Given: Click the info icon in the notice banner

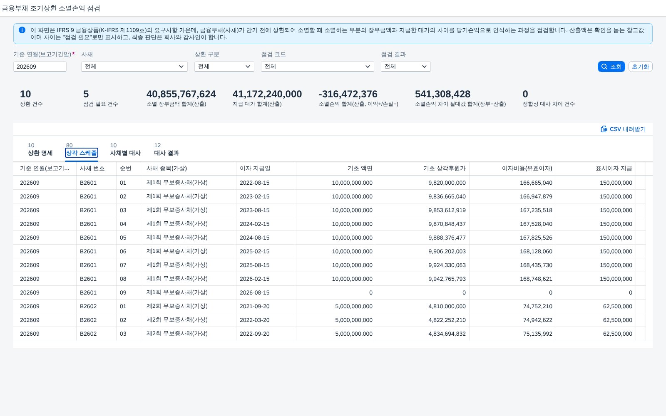Looking at the screenshot, I should pos(22,30).
